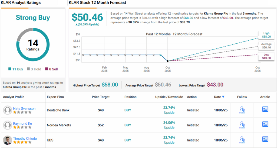Open Raymond Ke analyst profile link

click(22, 123)
